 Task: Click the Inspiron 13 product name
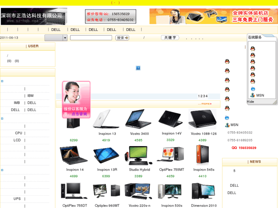click(x=107, y=134)
